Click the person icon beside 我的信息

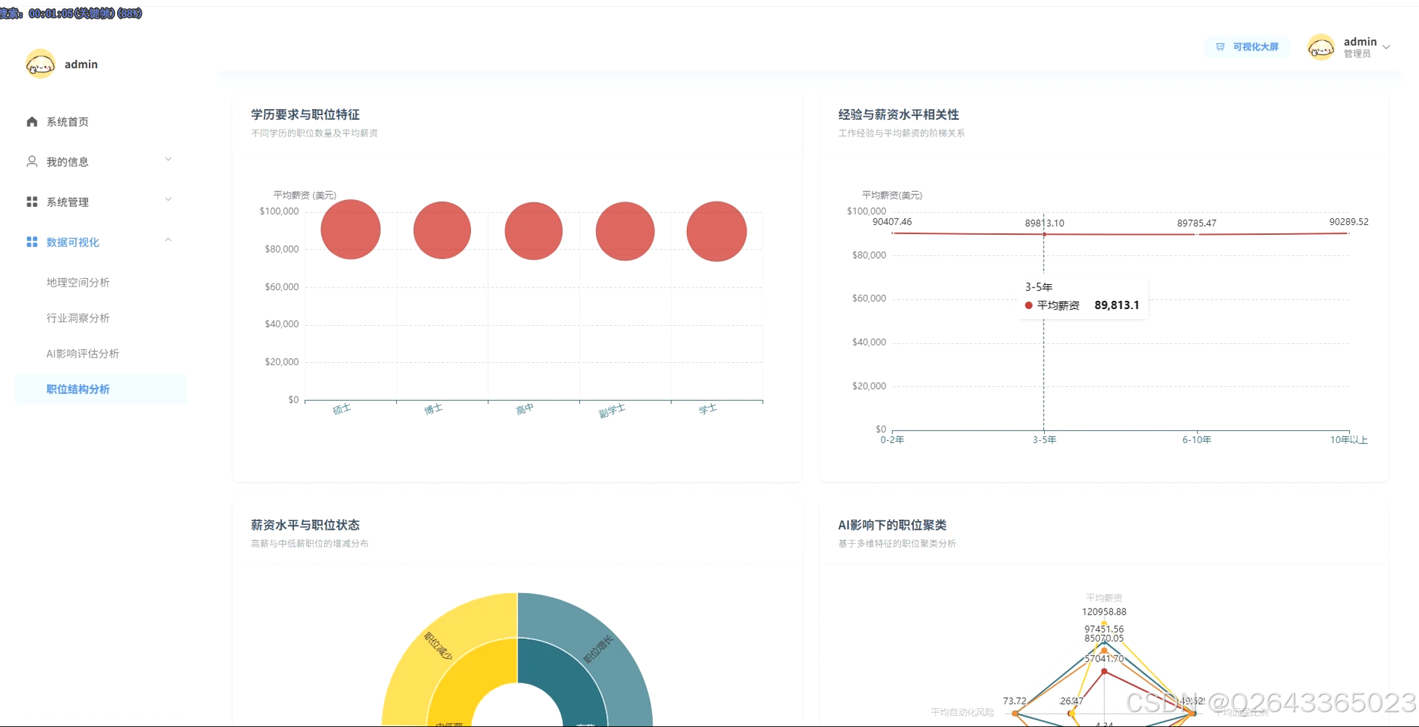32,162
